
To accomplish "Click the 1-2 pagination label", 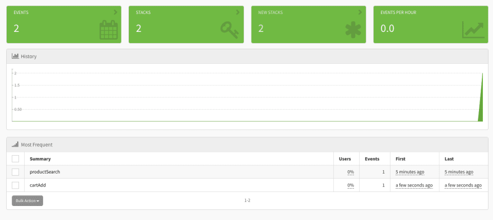I will 247,200.
